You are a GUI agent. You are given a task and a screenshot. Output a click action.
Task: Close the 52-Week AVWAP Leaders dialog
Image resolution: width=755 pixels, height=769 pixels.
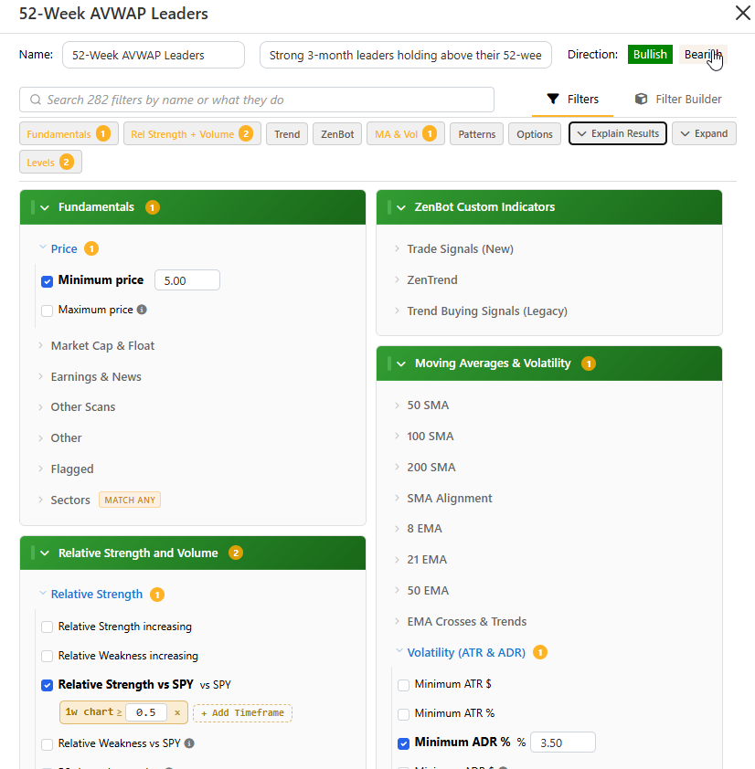tap(743, 13)
